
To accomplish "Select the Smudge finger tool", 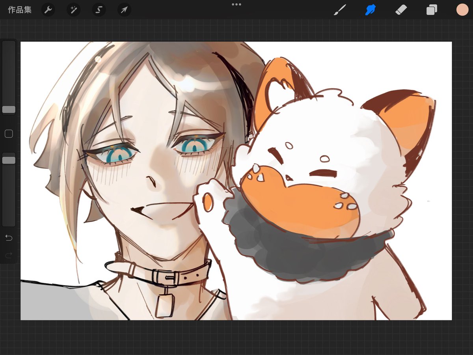I will pyautogui.click(x=371, y=10).
